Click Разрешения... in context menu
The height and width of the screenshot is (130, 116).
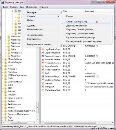[x=34, y=39]
